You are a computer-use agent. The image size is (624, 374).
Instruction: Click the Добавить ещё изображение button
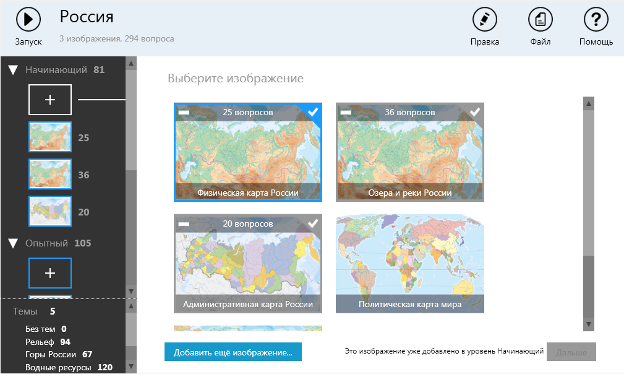pos(233,352)
